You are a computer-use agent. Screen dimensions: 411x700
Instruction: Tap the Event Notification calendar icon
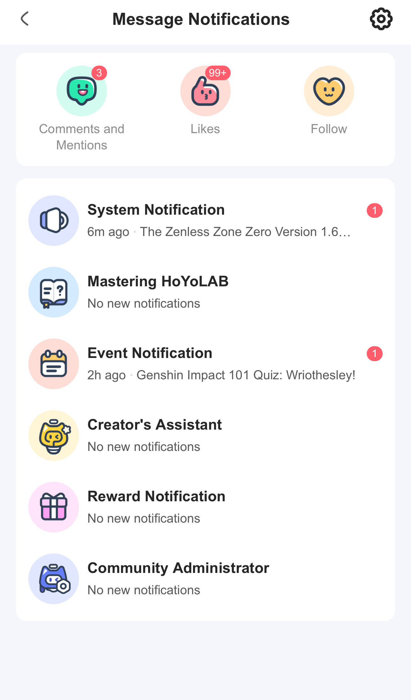click(54, 364)
